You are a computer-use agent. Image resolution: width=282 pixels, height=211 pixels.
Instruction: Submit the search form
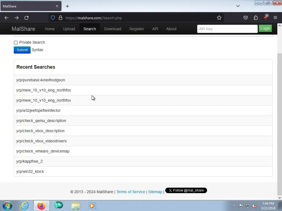(x=22, y=50)
